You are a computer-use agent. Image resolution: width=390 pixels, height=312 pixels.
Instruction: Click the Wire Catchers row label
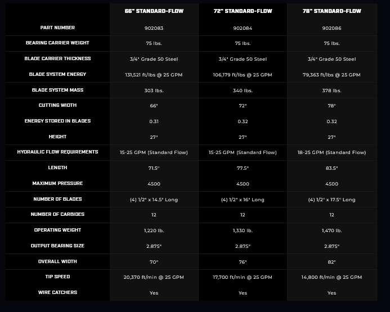[x=57, y=292]
